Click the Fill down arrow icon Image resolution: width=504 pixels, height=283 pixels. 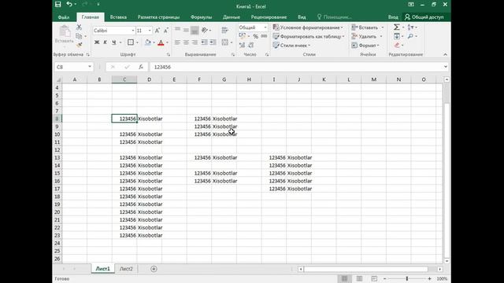pyautogui.click(x=397, y=36)
